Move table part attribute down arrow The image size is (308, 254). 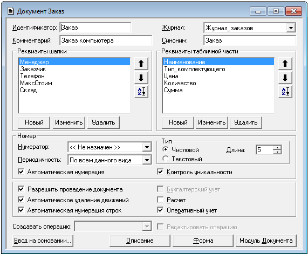click(285, 78)
